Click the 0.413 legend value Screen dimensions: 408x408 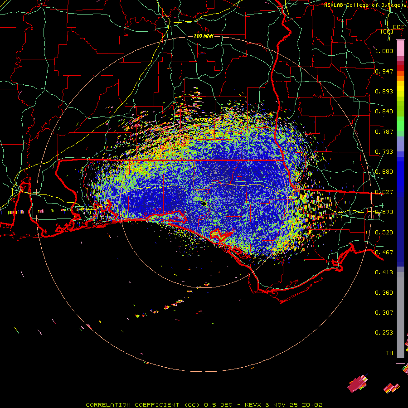(384, 272)
